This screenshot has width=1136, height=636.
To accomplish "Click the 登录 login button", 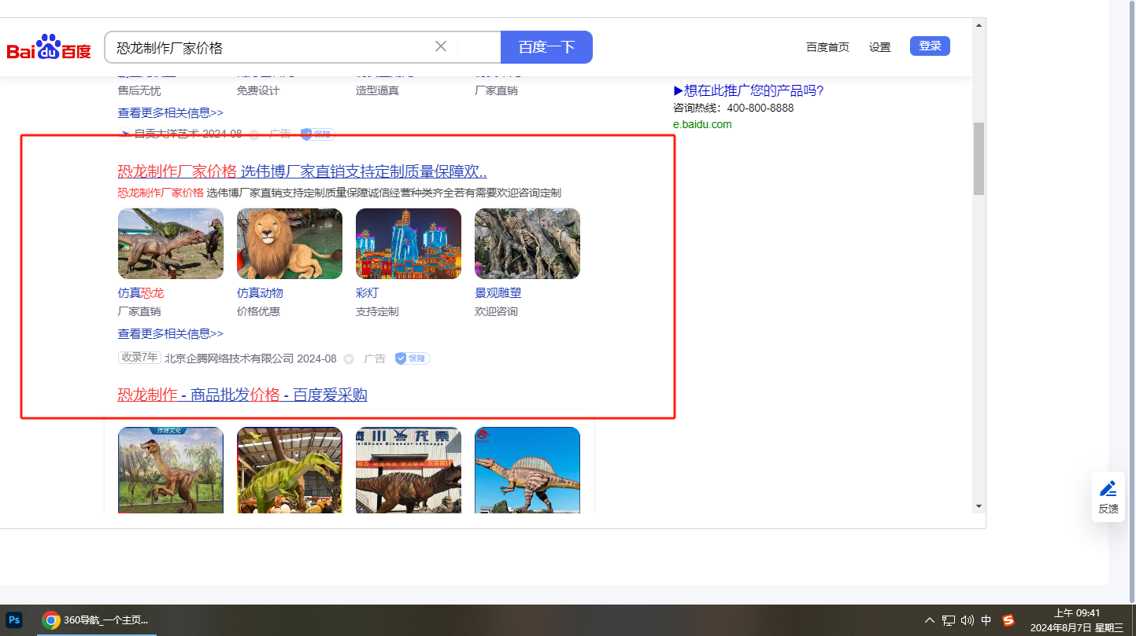I will [x=930, y=46].
